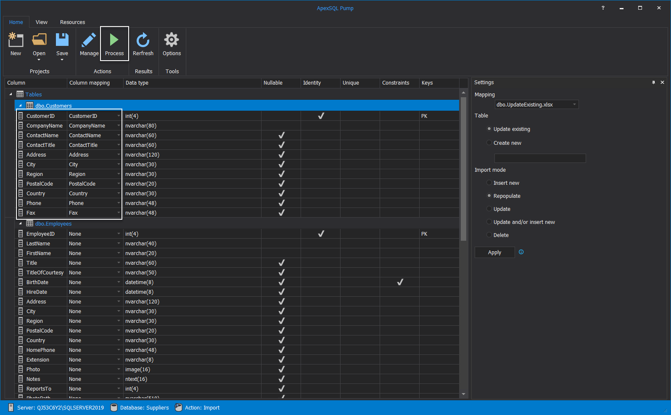
Task: Save the project with the floppy icon
Action: 62,40
